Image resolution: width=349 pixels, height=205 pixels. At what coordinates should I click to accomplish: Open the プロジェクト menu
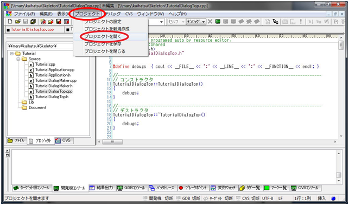pyautogui.click(x=87, y=14)
